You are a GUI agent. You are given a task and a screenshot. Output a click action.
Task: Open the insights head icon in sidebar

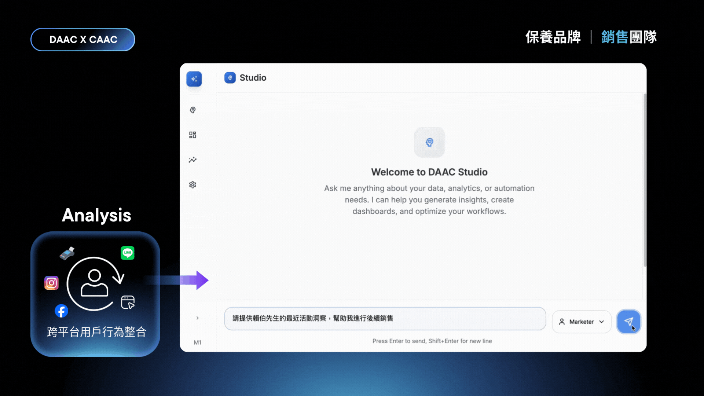(192, 110)
